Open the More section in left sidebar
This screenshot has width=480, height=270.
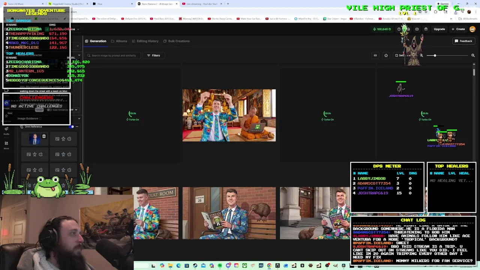[x=6, y=145]
